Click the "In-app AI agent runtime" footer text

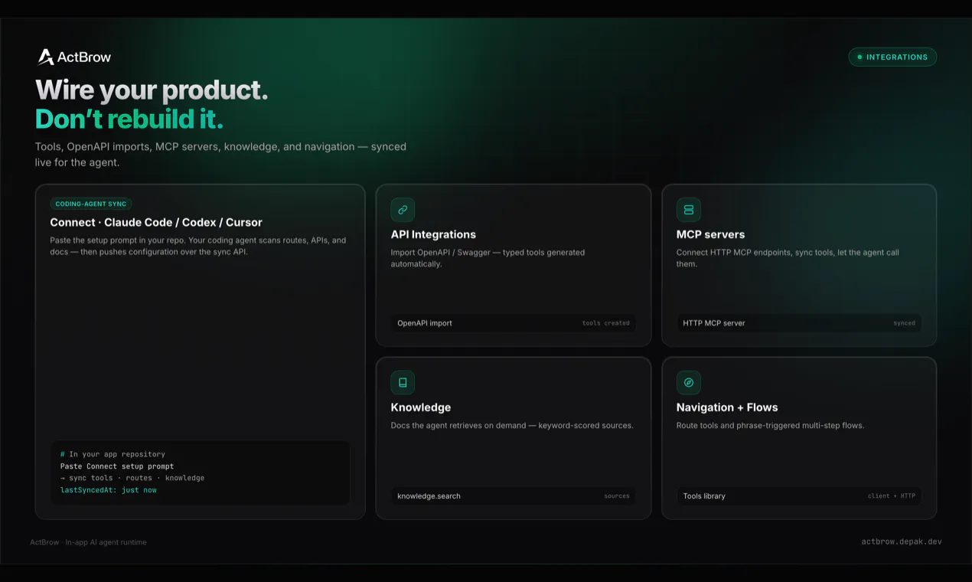[x=106, y=542]
